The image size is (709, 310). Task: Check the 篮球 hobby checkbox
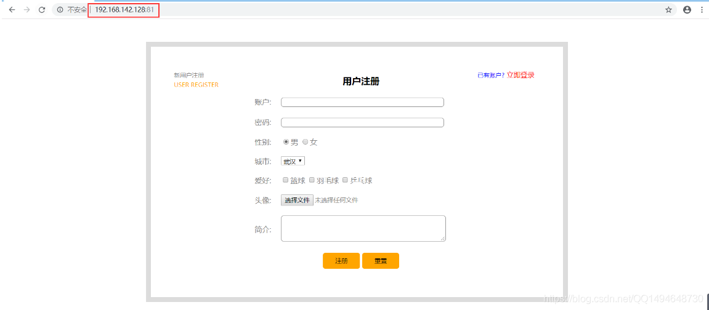point(285,180)
